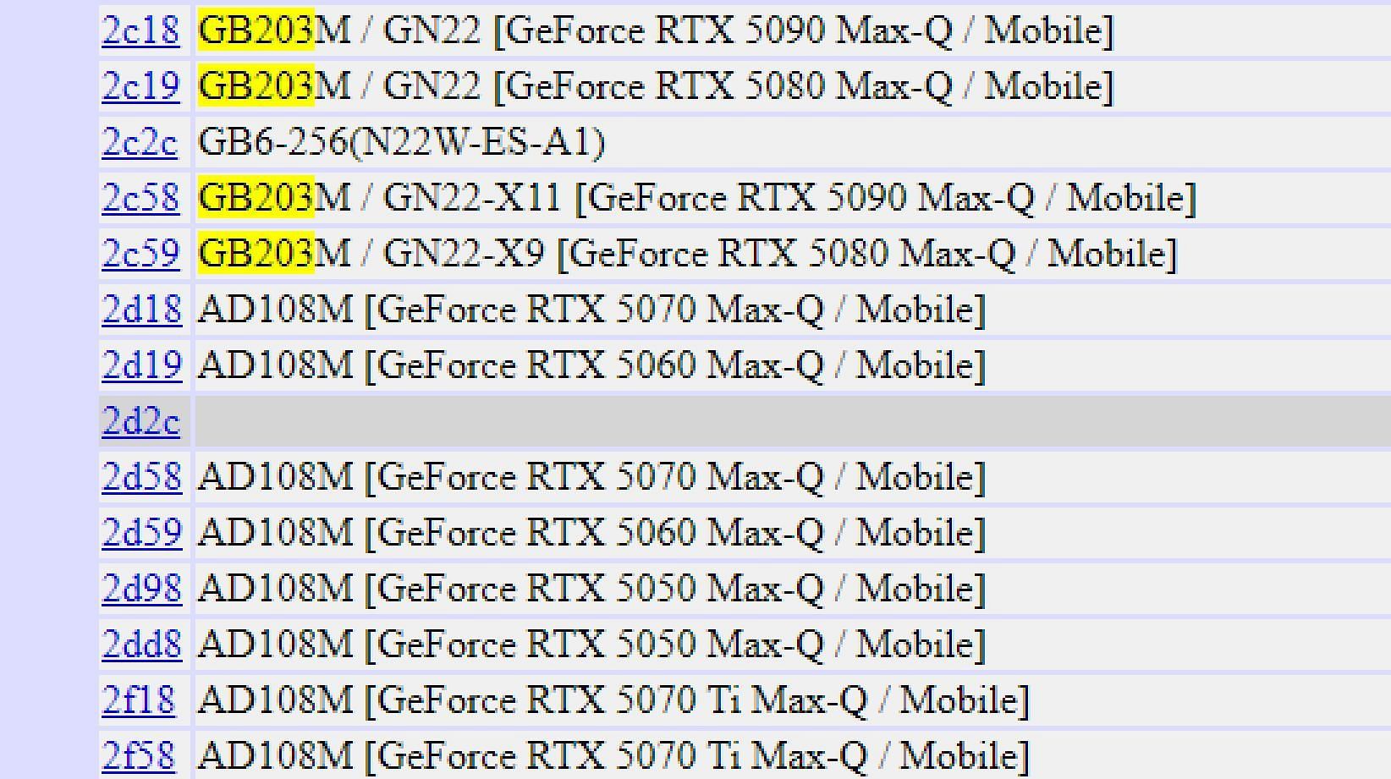The image size is (1391, 779).
Task: Click the RTX 5070 description in row 2d58
Action: click(591, 478)
